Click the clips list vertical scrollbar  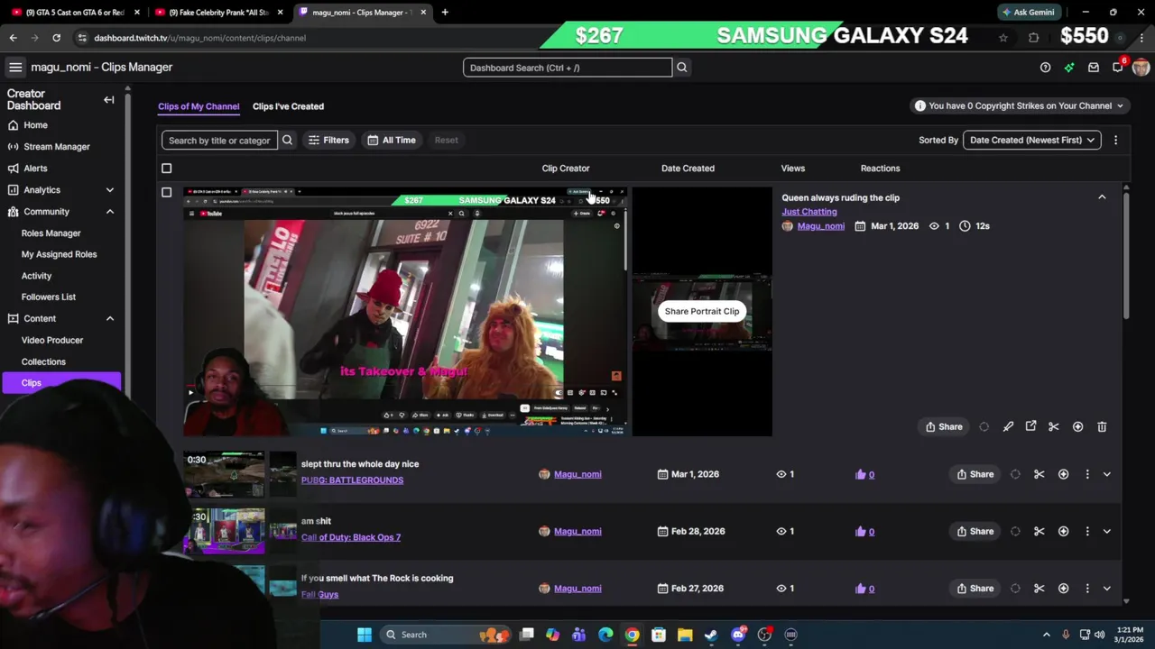[x=1125, y=255]
